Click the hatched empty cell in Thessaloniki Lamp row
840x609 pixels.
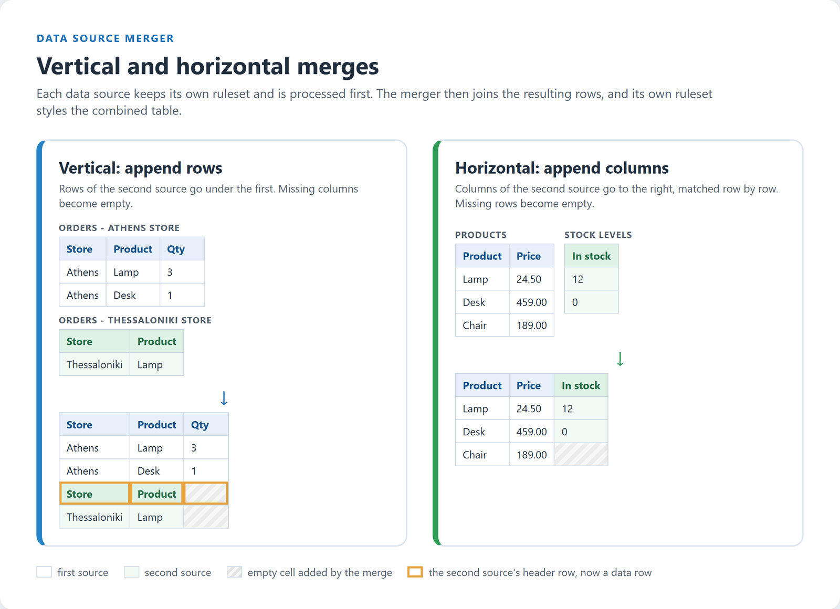(x=206, y=517)
